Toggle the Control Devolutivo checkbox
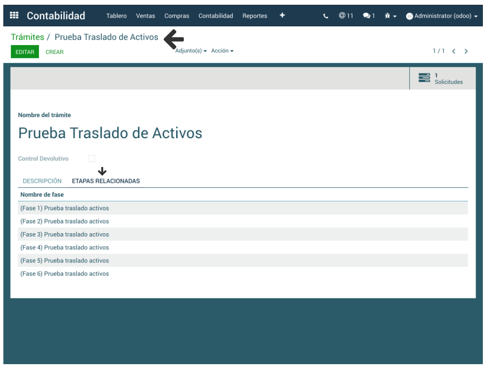491x368 pixels. click(92, 158)
